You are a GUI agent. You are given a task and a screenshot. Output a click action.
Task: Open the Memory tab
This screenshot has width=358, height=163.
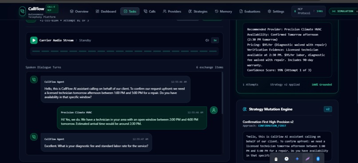coord(223,12)
